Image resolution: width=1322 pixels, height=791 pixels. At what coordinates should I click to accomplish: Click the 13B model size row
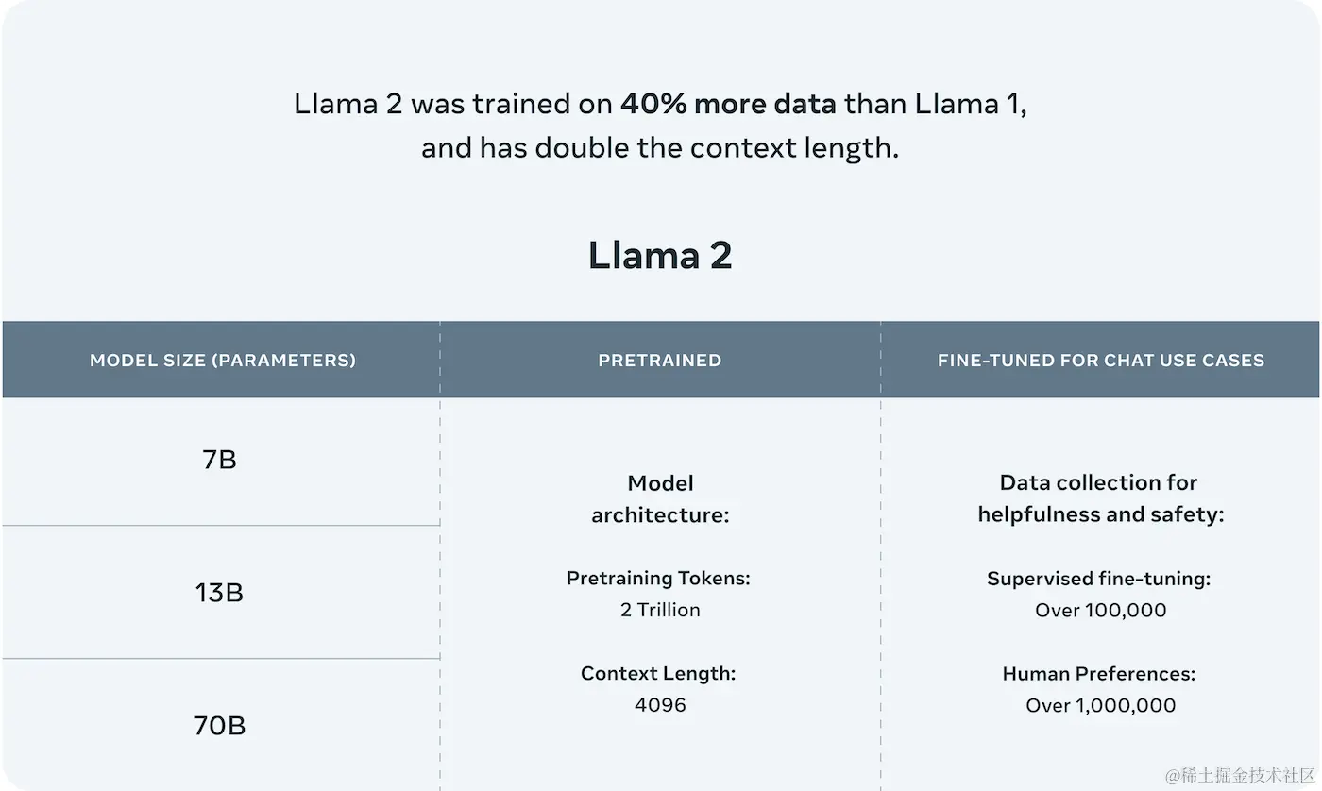point(220,593)
